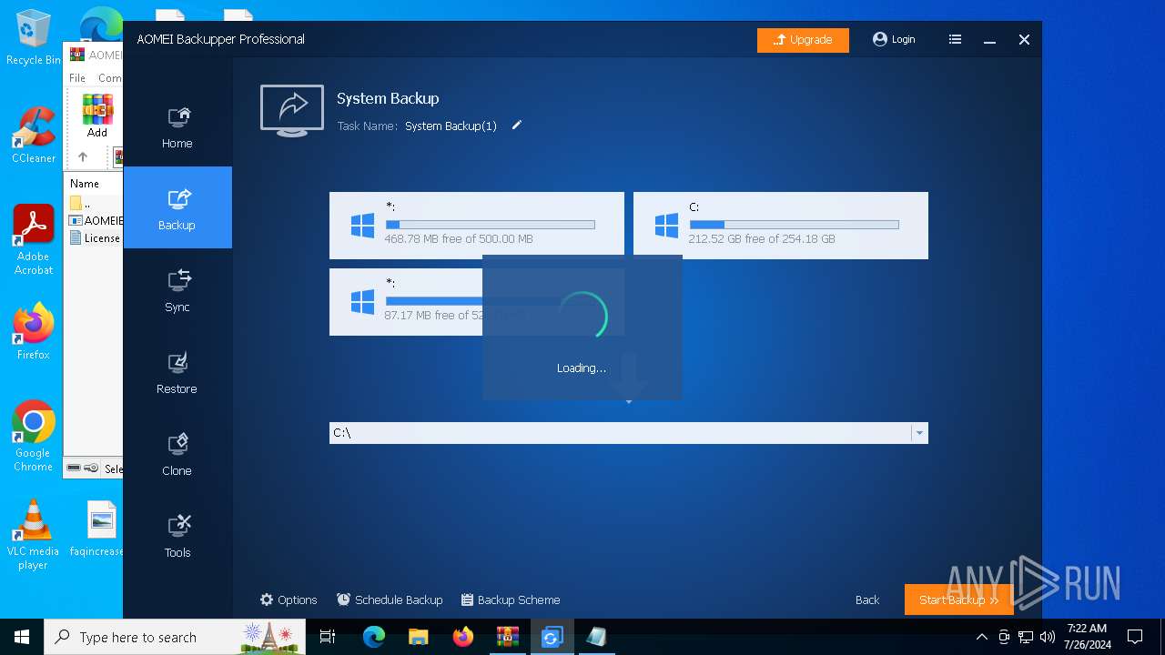
Task: Go to the Restore section
Action: point(177,371)
